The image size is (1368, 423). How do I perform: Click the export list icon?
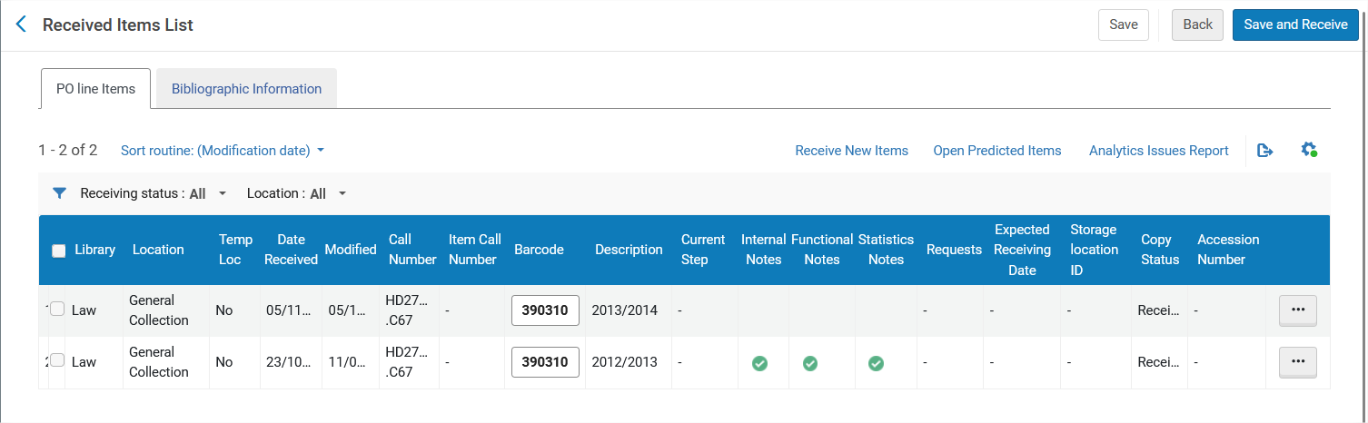coord(1264,151)
